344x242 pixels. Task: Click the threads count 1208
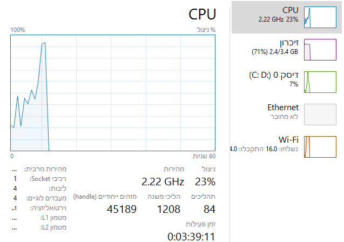tap(168, 209)
